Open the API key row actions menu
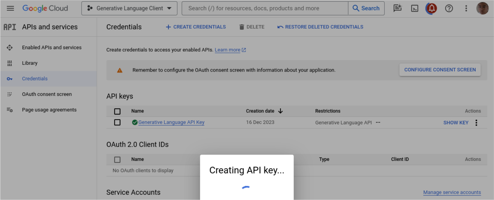 point(476,122)
